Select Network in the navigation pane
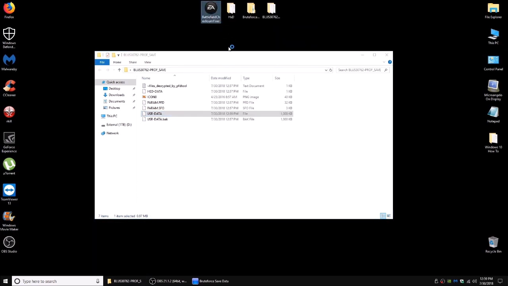508x286 pixels. pyautogui.click(x=112, y=133)
